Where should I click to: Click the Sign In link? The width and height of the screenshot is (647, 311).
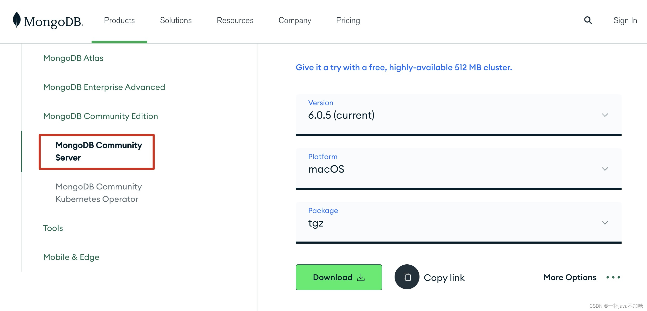(x=625, y=20)
